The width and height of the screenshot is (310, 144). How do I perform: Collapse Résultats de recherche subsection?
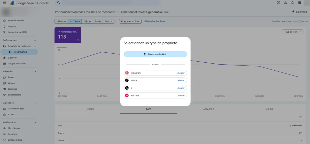coord(35,46)
